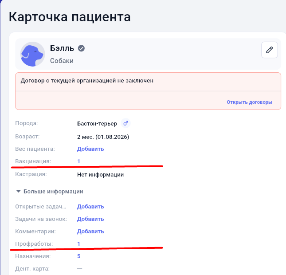Click the verified checkmark badge next to Бэлль

[x=81, y=48]
